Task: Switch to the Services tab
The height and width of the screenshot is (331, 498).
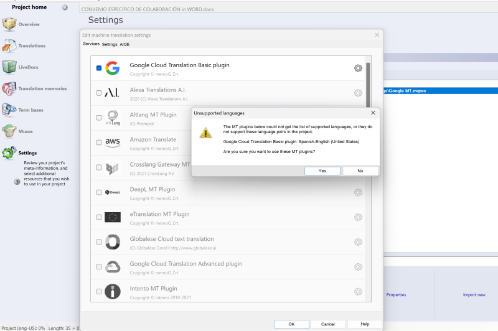Action: pos(91,44)
